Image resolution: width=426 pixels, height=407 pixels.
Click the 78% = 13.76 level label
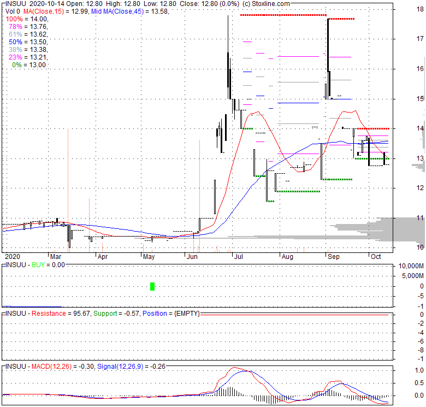point(28,27)
